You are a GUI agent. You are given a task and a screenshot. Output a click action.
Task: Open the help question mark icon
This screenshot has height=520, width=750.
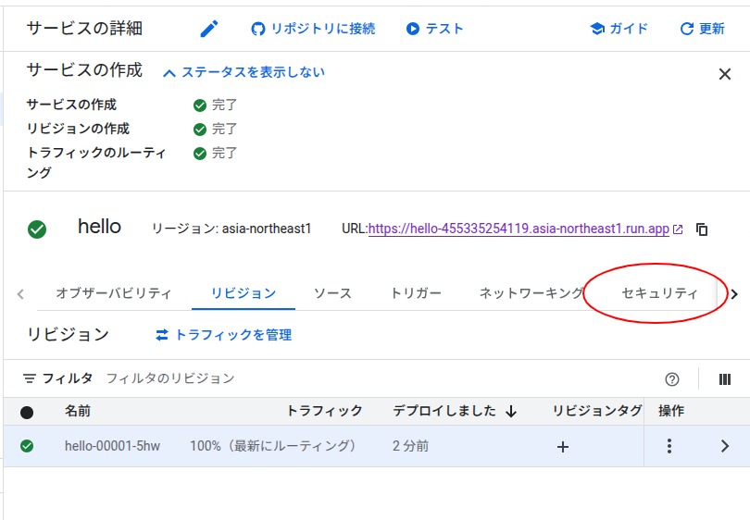pyautogui.click(x=672, y=379)
